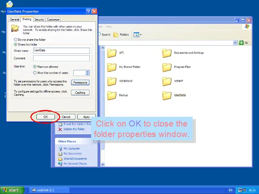Click the Shared Documents icon in Other Places
Screen dimensions: 259x194
pos(60,159)
